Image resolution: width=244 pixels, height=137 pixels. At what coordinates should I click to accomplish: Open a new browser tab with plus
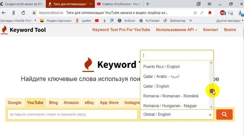coord(148,4)
